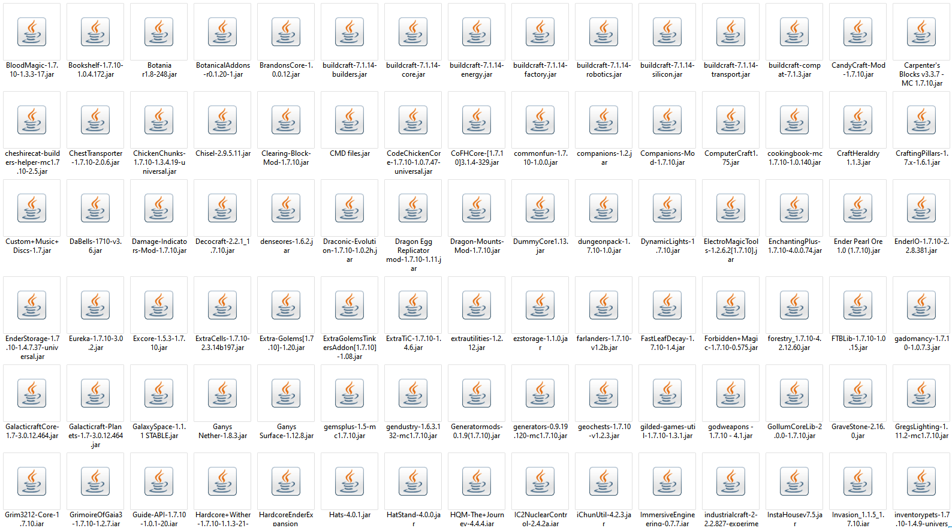
Task: Click Extra-Golems[1.7.10]-1.20.jar label
Action: point(286,343)
